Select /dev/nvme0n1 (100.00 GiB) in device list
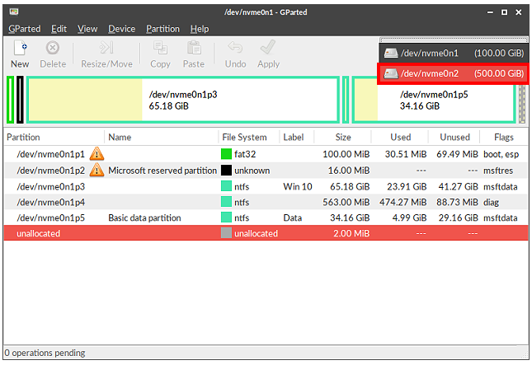Viewport: 532px width, 365px height. coord(454,54)
